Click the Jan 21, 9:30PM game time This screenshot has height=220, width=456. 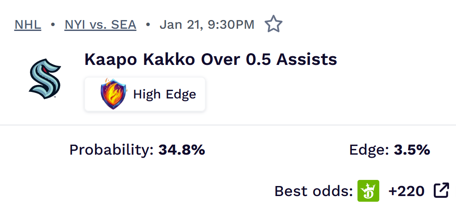(207, 24)
